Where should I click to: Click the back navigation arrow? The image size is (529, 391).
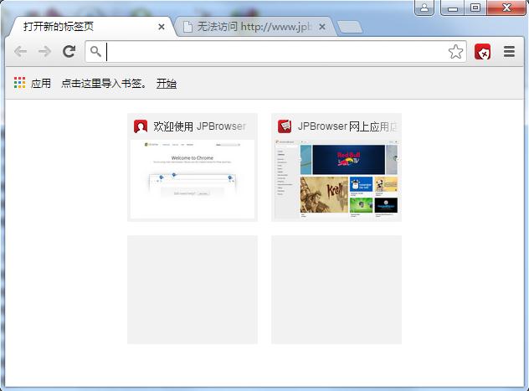click(21, 52)
